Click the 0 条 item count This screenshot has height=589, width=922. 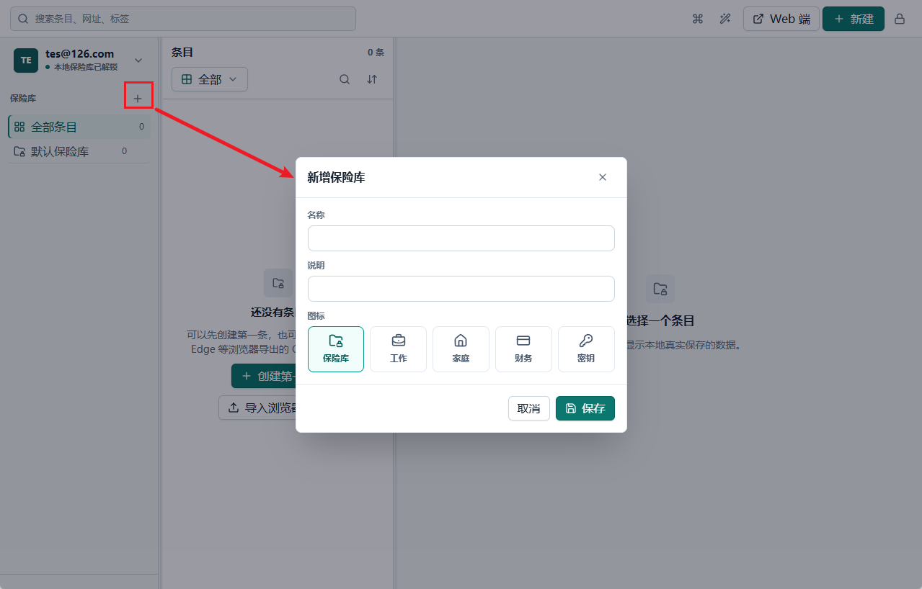(376, 53)
